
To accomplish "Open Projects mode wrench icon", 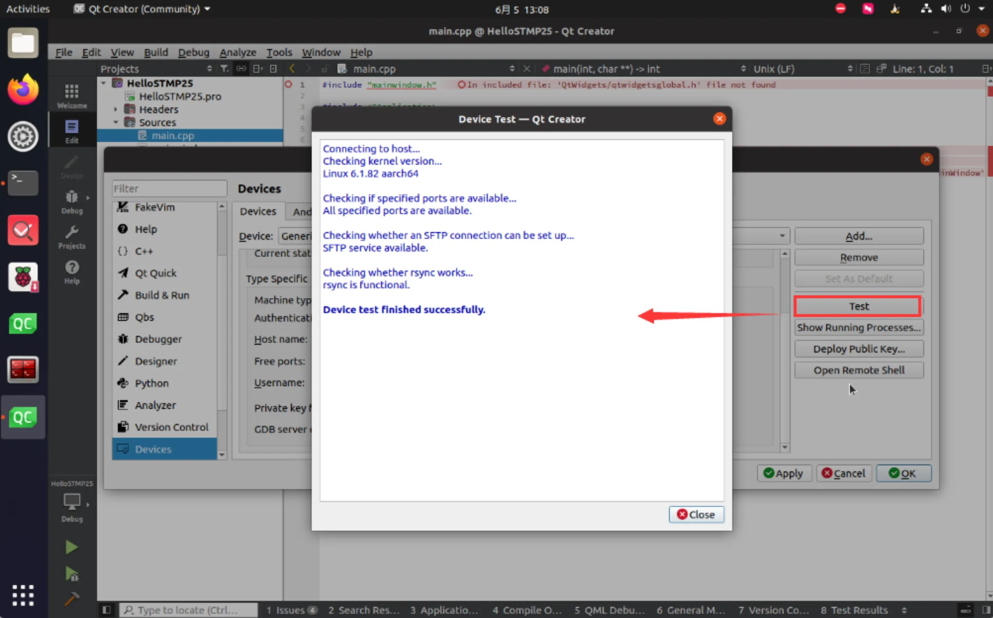I will click(72, 237).
